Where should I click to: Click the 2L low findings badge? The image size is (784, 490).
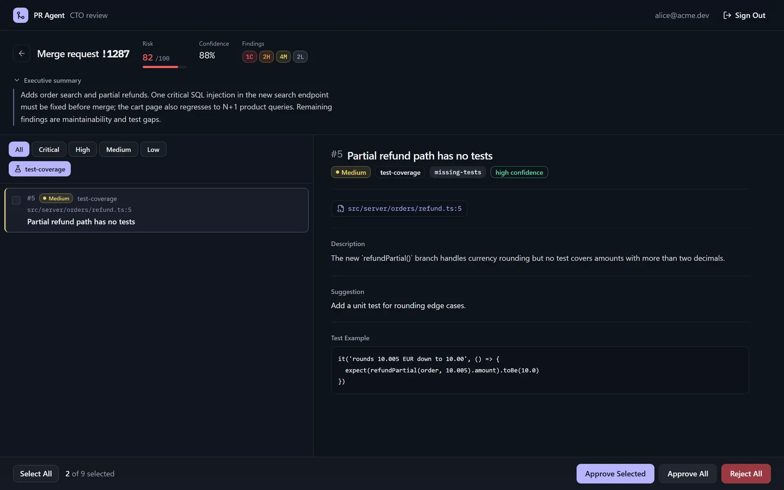click(300, 57)
